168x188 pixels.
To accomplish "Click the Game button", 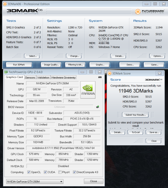I will 154,65.
